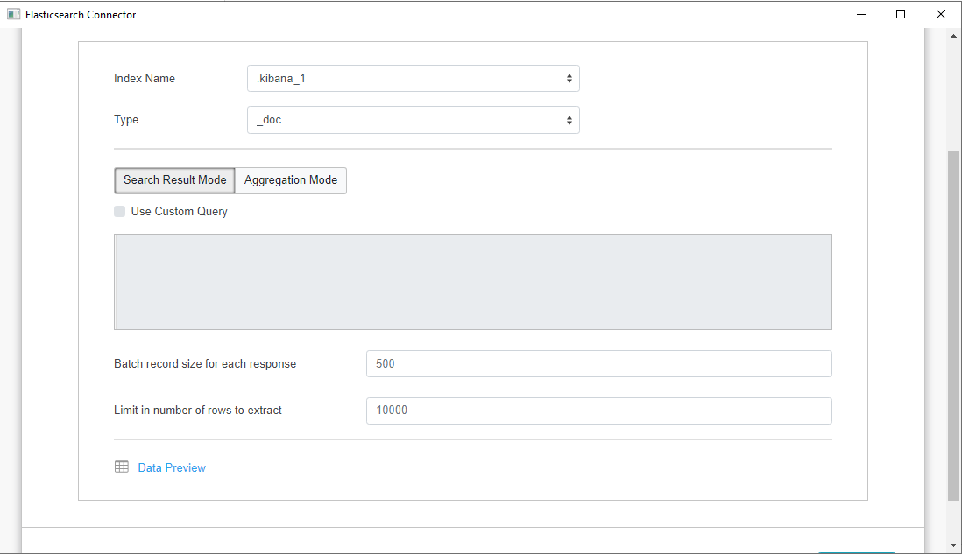The width and height of the screenshot is (962, 555).
Task: Click the Elasticsearch Connector icon in the title bar
Action: [12, 14]
